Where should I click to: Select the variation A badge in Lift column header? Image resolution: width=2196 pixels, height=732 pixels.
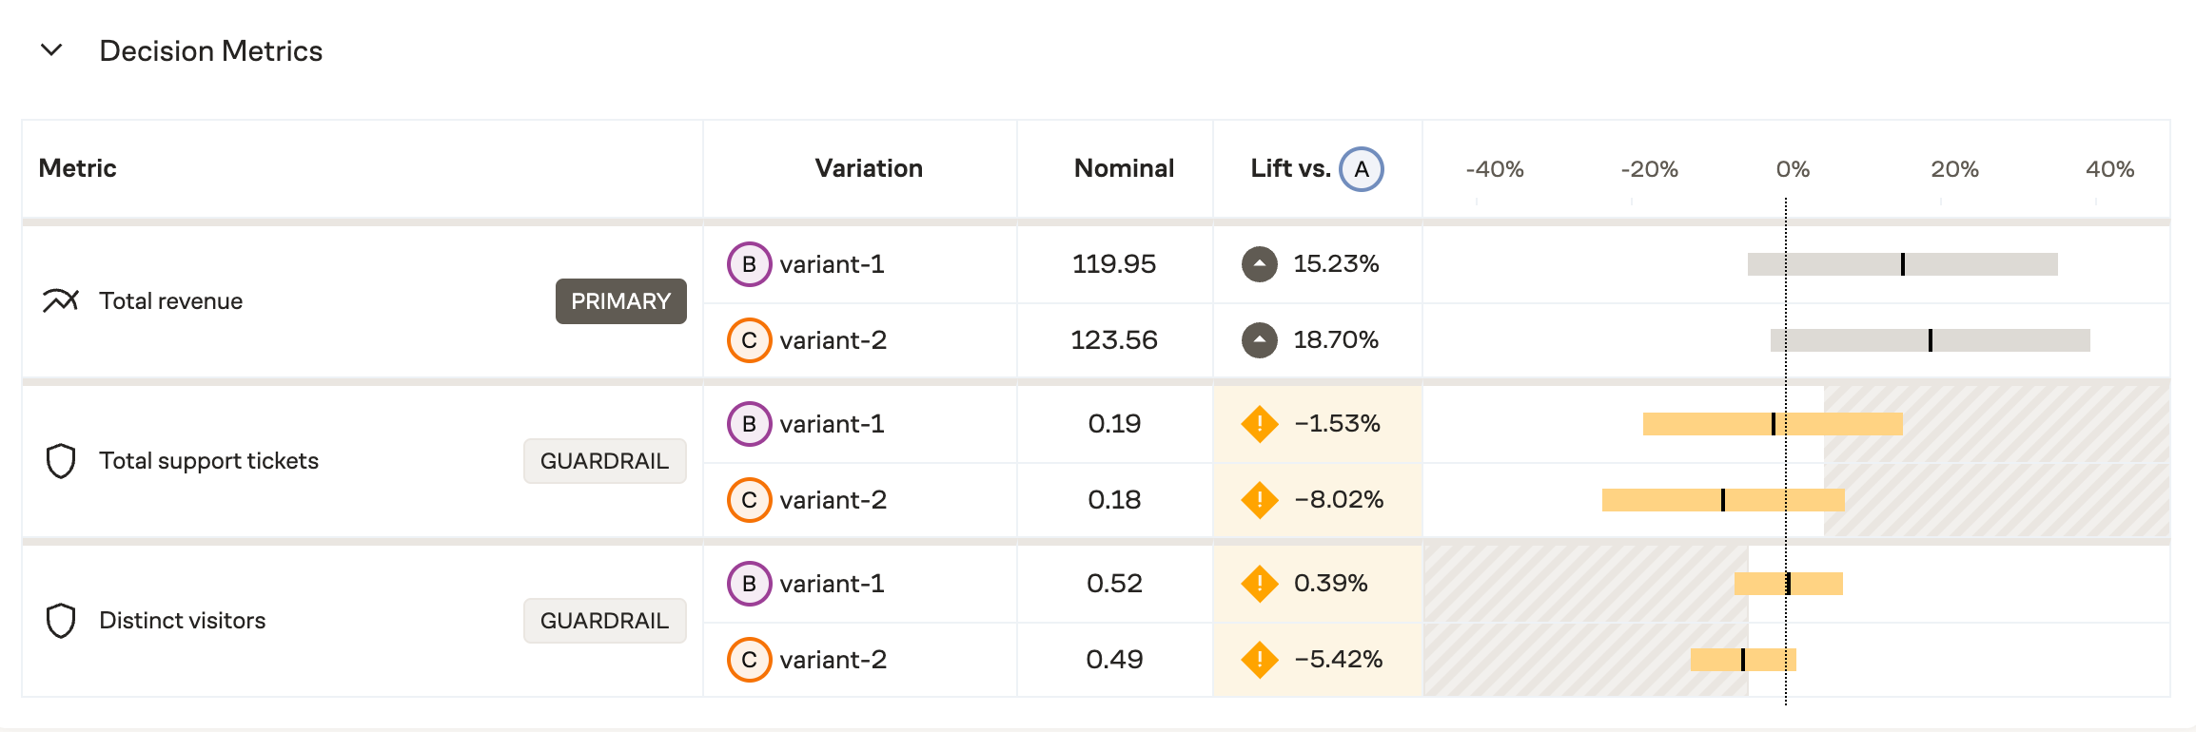(x=1360, y=168)
